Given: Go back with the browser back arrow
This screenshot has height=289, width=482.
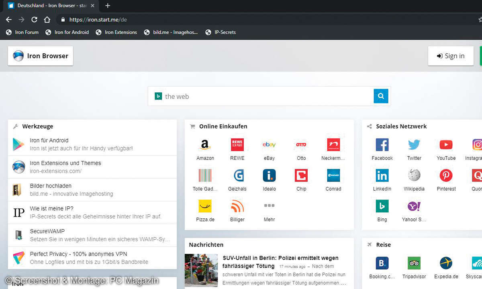Looking at the screenshot, I should [9, 19].
